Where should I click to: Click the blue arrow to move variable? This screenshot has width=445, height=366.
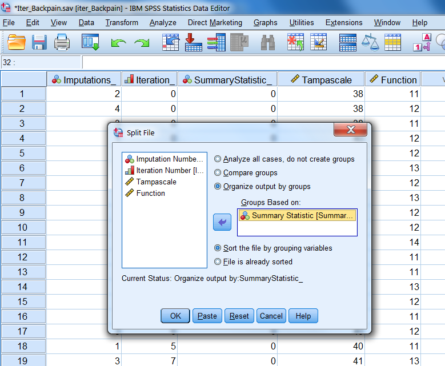coord(222,223)
